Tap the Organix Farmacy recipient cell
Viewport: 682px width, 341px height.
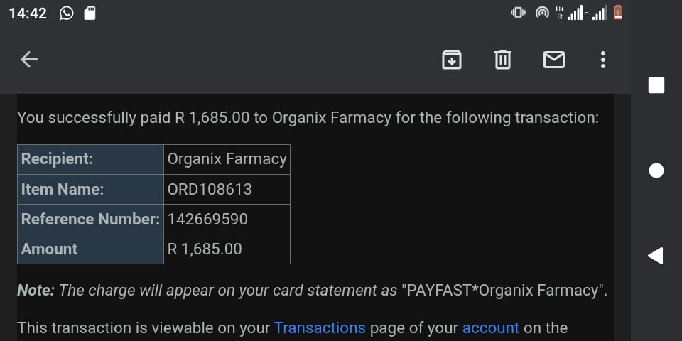tap(227, 159)
